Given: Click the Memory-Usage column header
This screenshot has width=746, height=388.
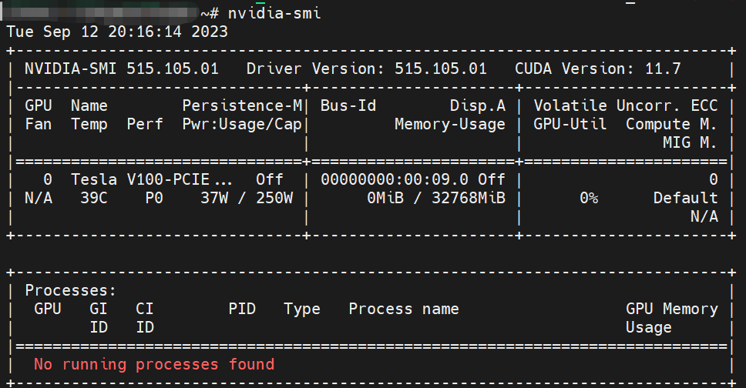Looking at the screenshot, I should tap(449, 124).
